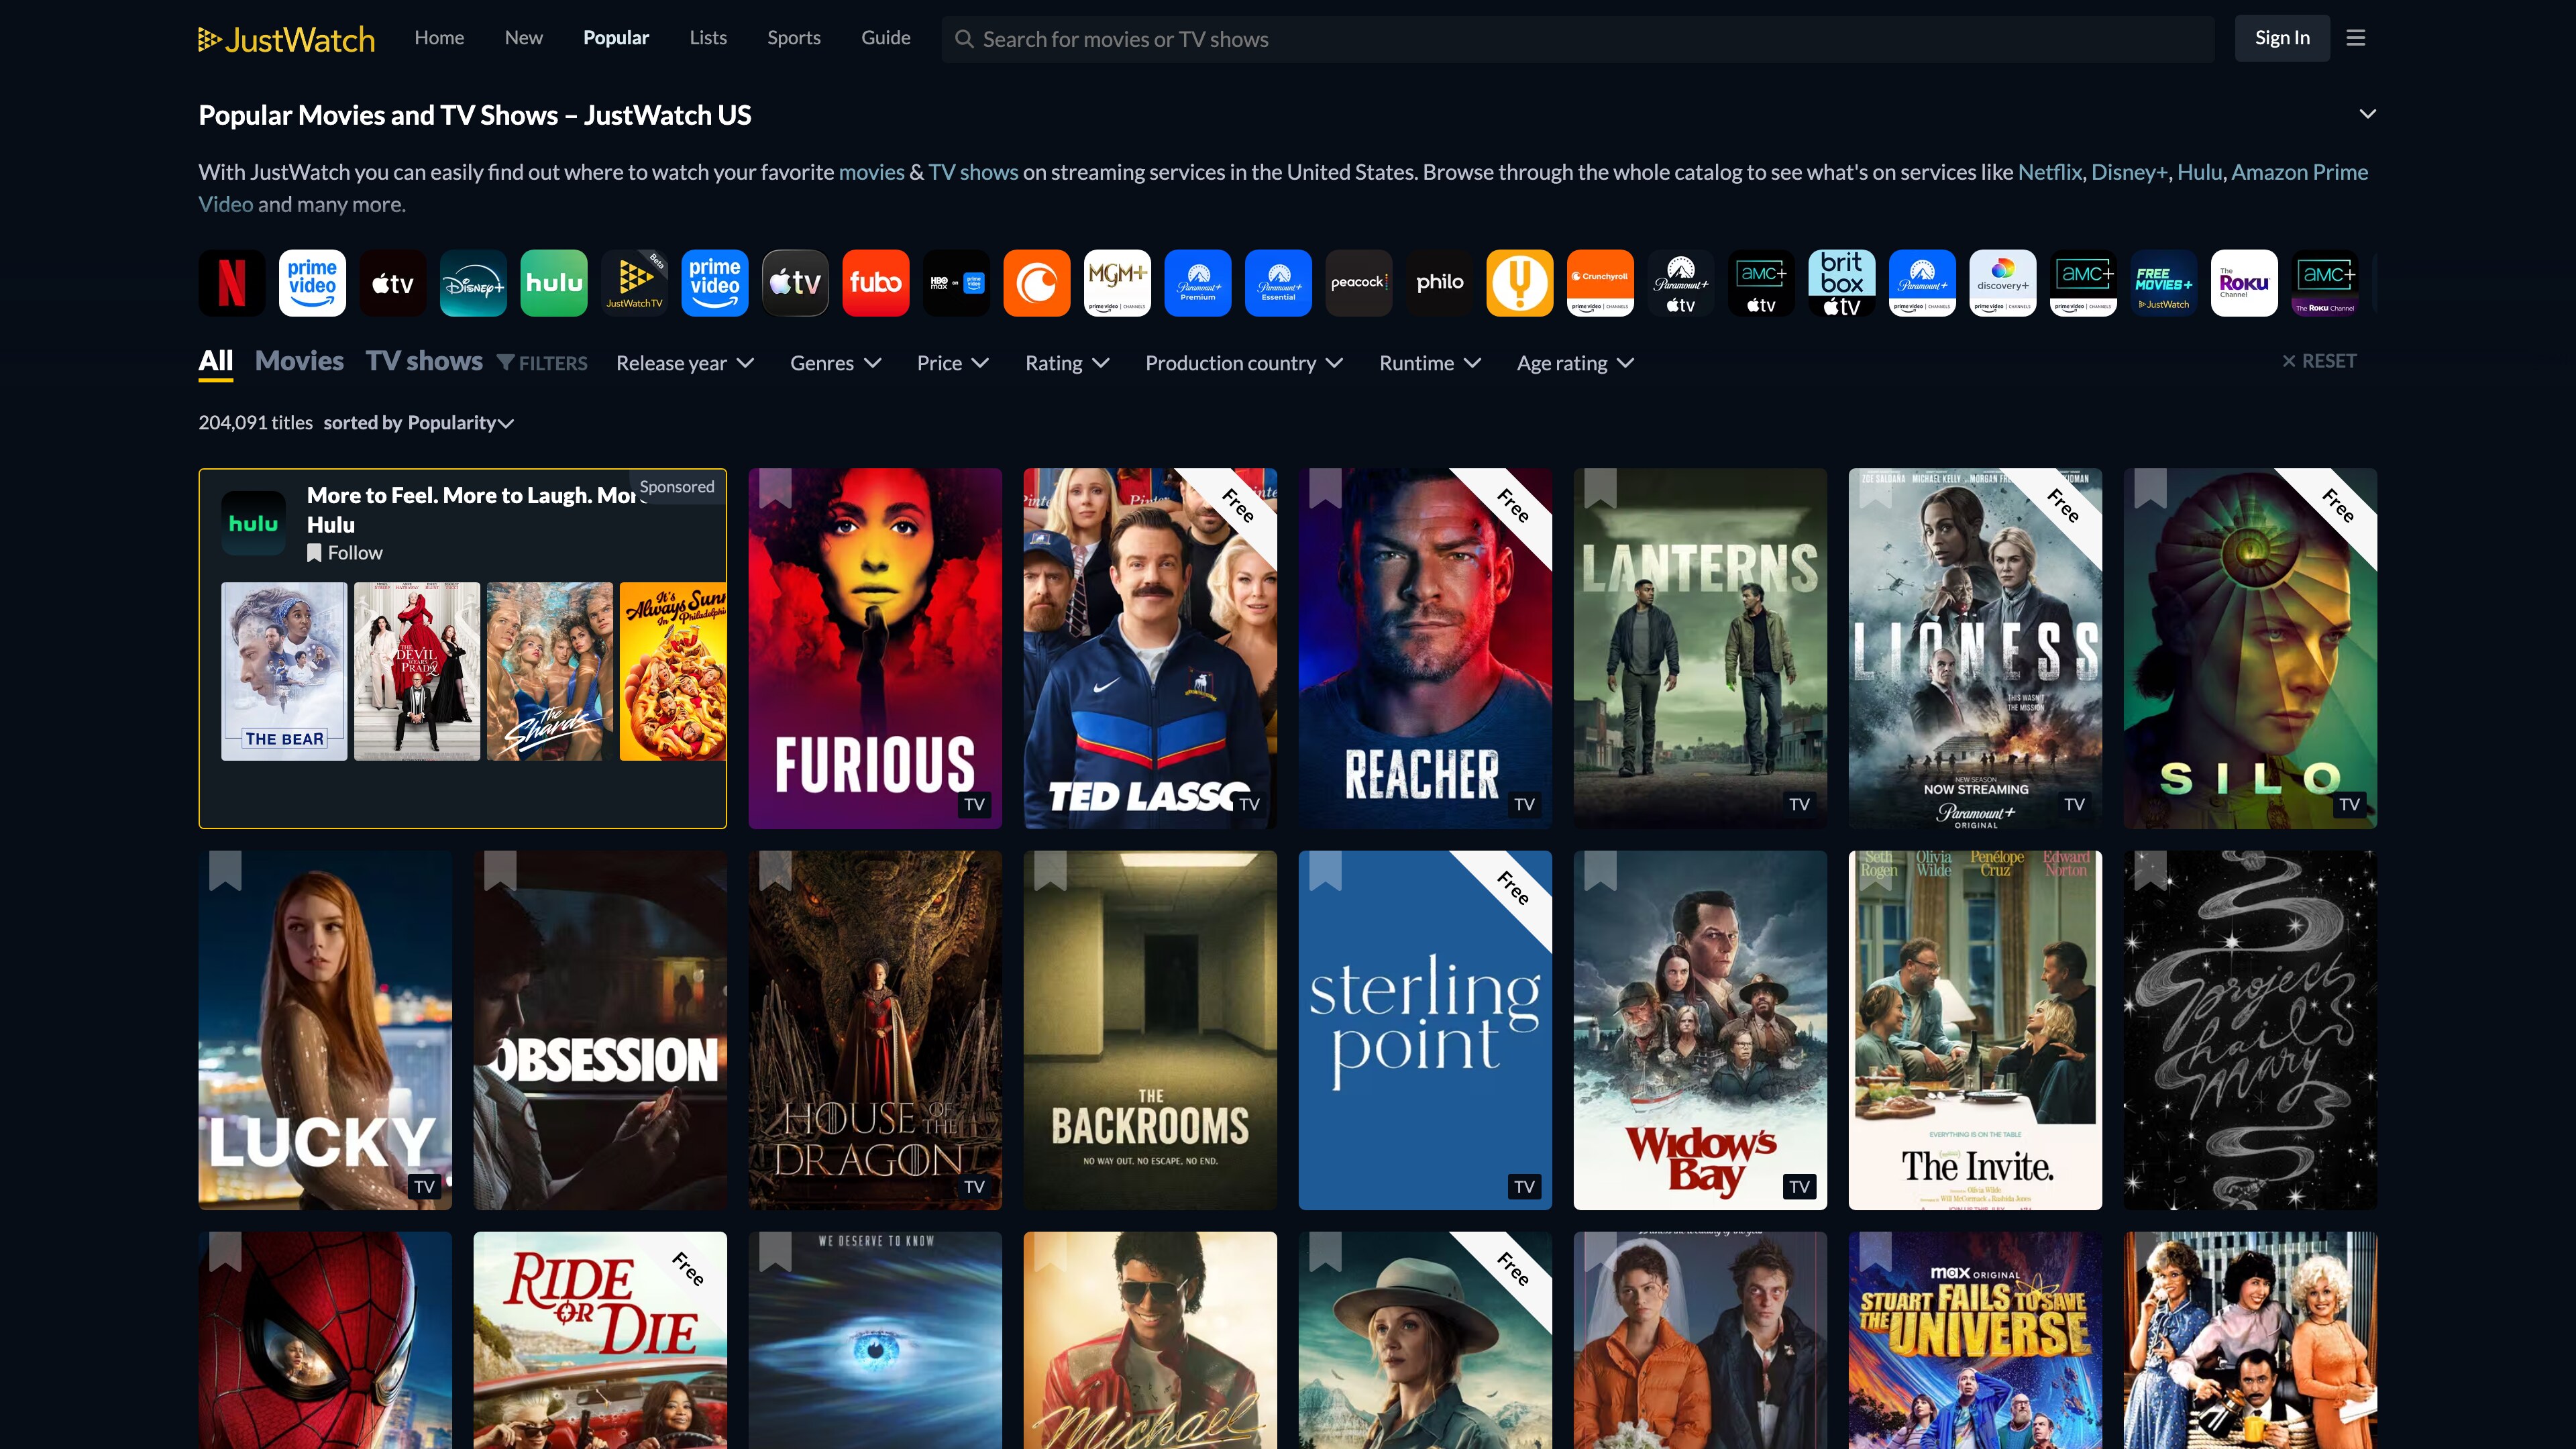Click RESET to clear filters

(x=2319, y=361)
